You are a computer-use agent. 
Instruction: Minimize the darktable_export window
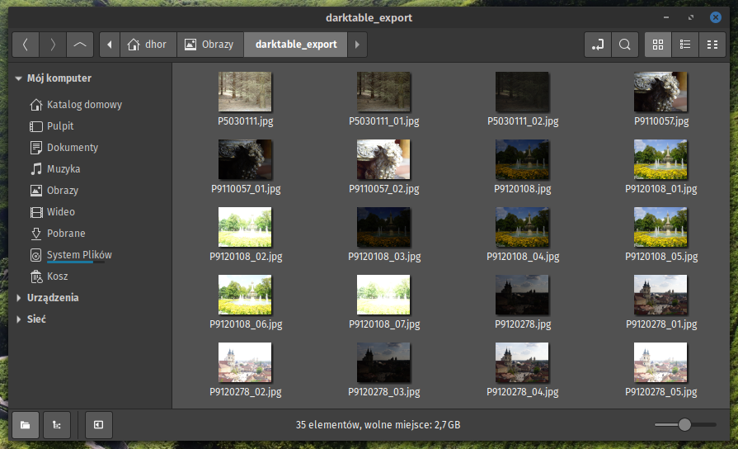(666, 17)
